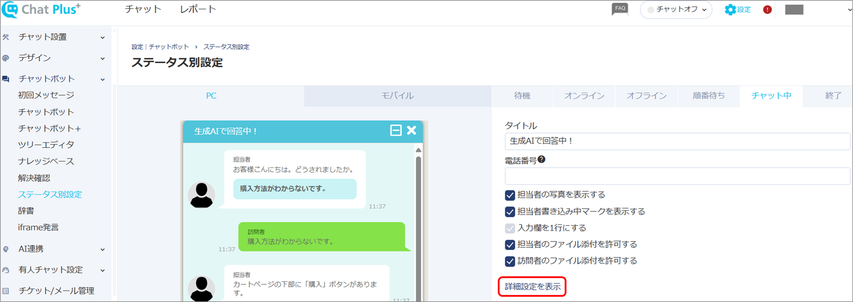Click the wrench icon beside チャット設置

pyautogui.click(x=6, y=37)
